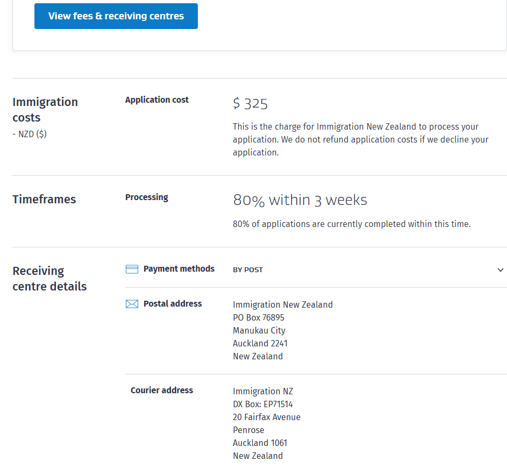Viewport: 507px width, 475px height.
Task: Select the DX Box: EP71514 line
Action: 263,404
